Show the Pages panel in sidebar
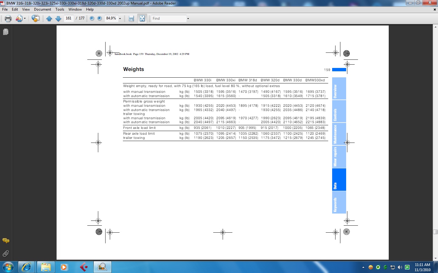The width and height of the screenshot is (438, 273). point(5,32)
